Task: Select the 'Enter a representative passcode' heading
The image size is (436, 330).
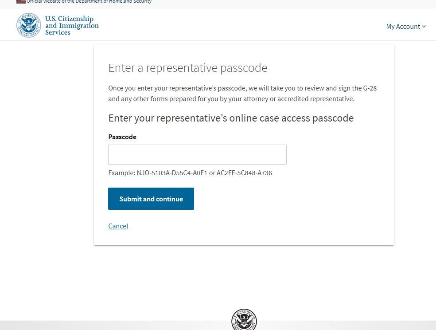Action: pyautogui.click(x=188, y=68)
